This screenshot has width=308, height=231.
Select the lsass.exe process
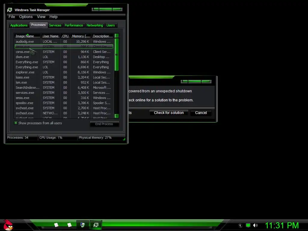pyautogui.click(x=64, y=77)
